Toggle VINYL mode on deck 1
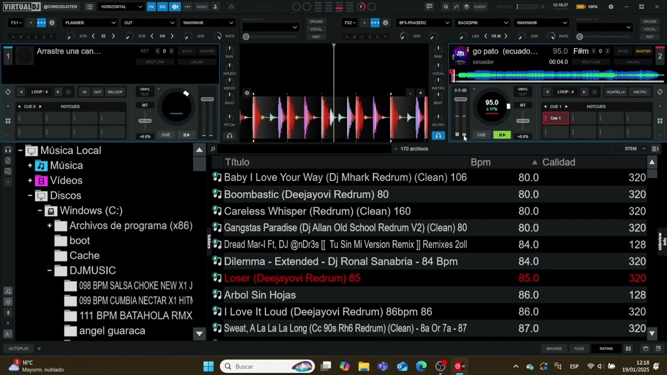Image resolution: width=667 pixels, height=375 pixels. pyautogui.click(x=145, y=89)
